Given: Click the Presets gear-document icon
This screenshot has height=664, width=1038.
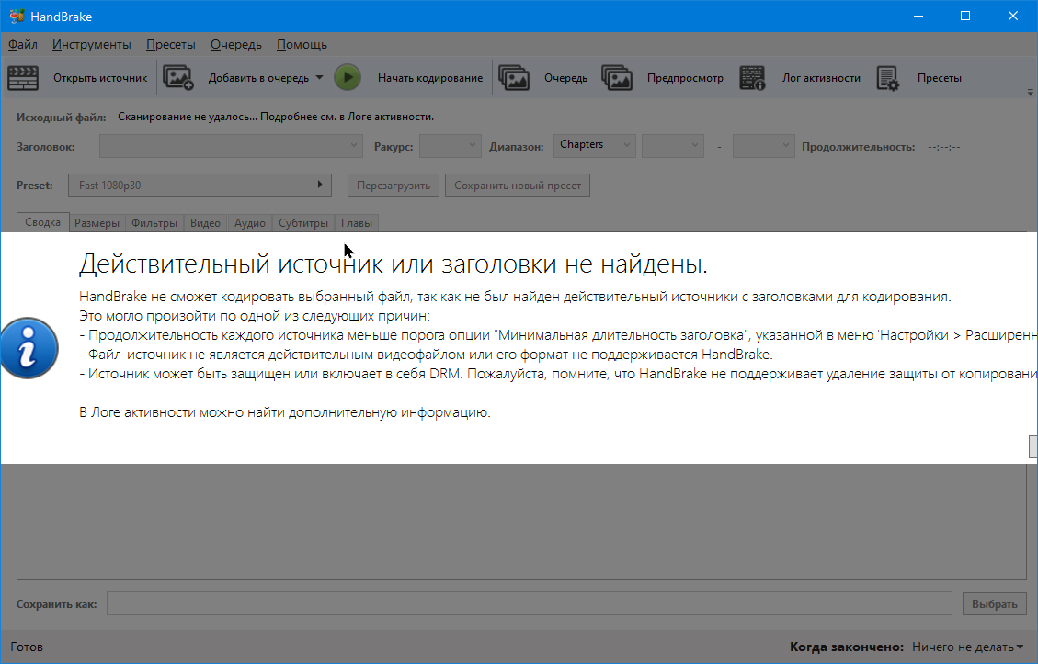Looking at the screenshot, I should coord(888,78).
